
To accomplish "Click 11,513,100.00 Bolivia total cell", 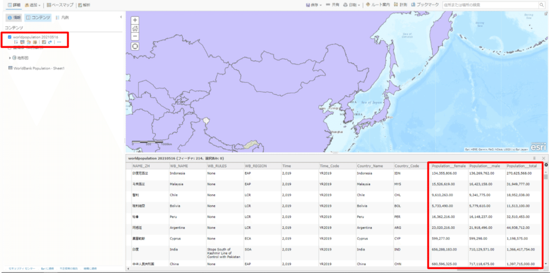I will 519,206.
